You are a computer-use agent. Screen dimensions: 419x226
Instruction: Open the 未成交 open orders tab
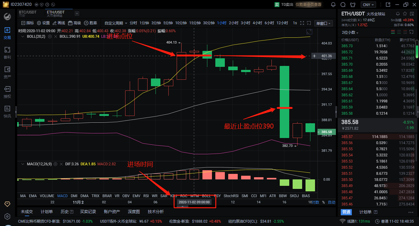[x=27, y=212]
